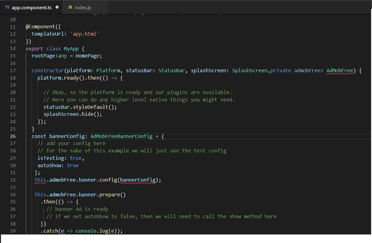Click the SplashScreen type in constructor
Screen dimensions: 372x243
pos(250,71)
